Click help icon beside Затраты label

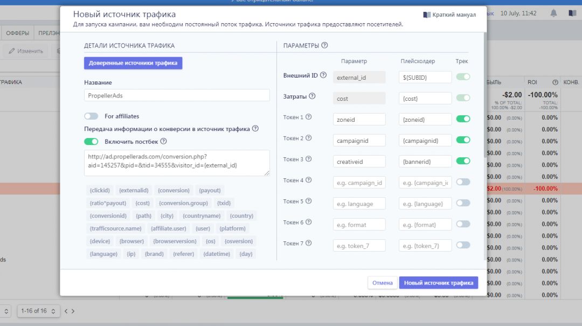[312, 96]
